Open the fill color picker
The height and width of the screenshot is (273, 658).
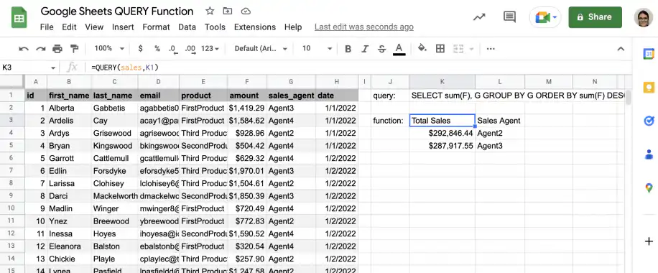click(422, 48)
